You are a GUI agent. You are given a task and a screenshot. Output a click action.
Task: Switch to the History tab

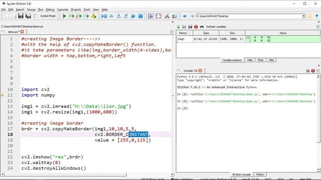click(260, 174)
